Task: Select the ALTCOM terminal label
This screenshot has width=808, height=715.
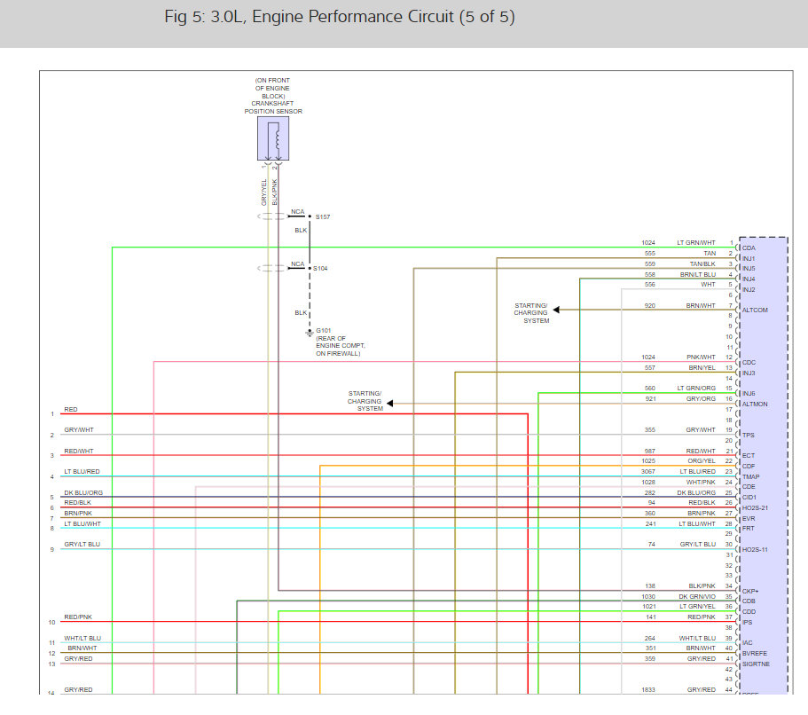Action: click(755, 310)
